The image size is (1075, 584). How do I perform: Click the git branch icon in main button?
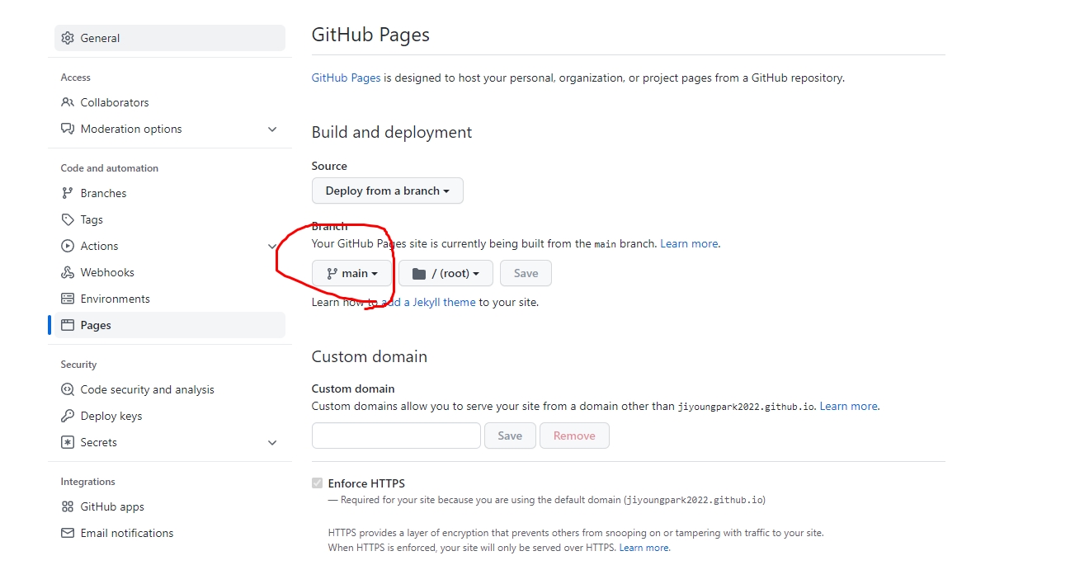coord(332,273)
